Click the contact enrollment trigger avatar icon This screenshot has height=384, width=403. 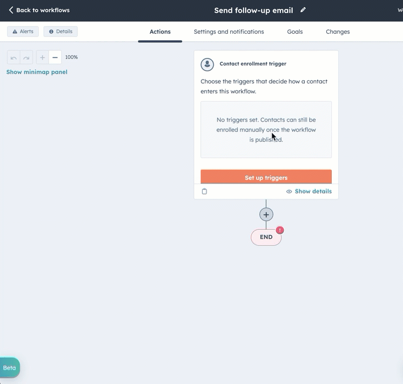coord(207,64)
